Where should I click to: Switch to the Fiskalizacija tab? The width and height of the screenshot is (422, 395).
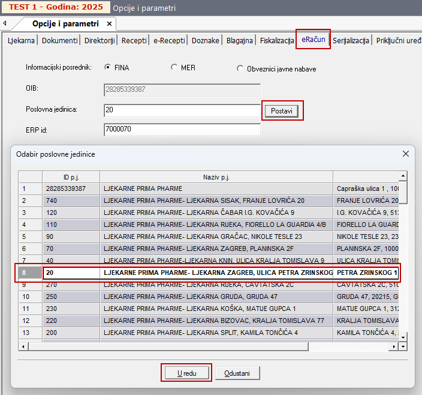[x=276, y=41]
